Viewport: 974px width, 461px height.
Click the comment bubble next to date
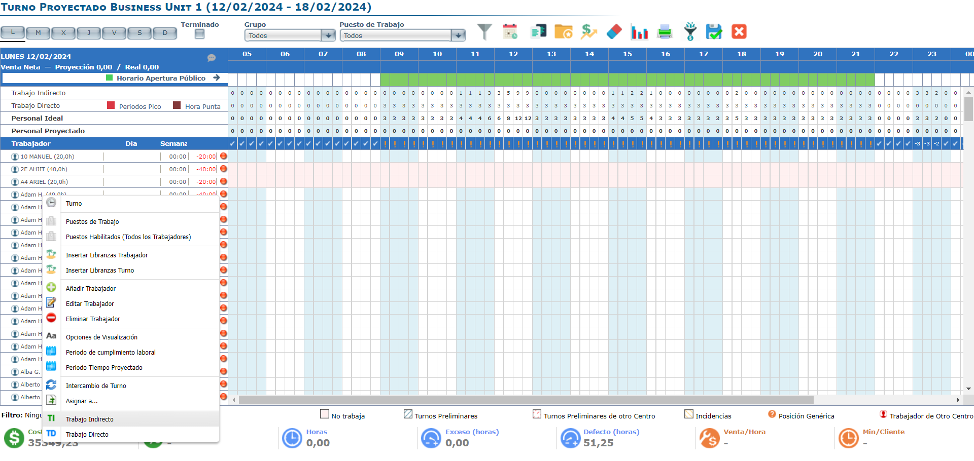(x=212, y=58)
